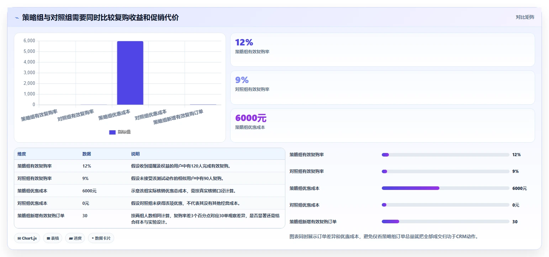Image resolution: width=549 pixels, height=257 pixels.
Task: Click the tall 策略组优惠成本 bar in the chart
Action: coord(130,73)
